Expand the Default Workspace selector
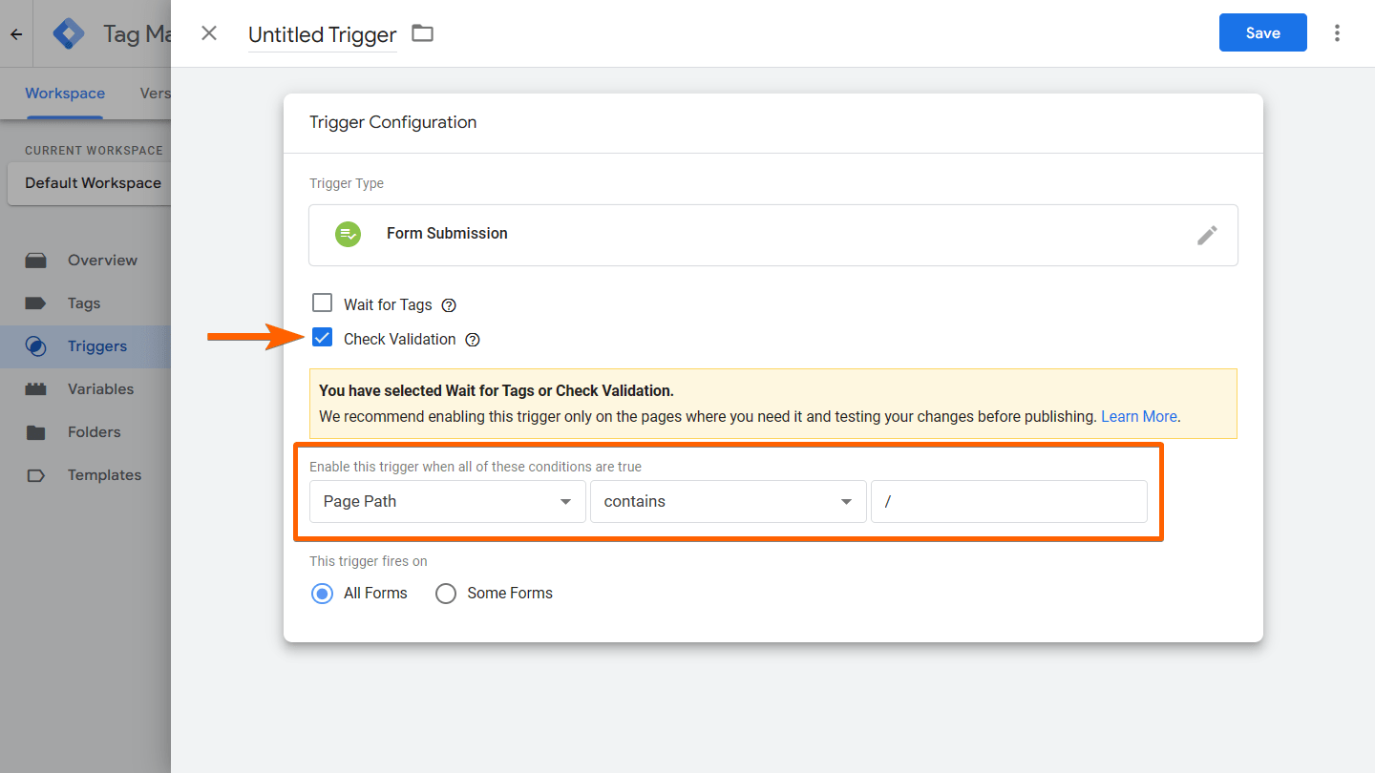The height and width of the screenshot is (773, 1375). [x=93, y=183]
